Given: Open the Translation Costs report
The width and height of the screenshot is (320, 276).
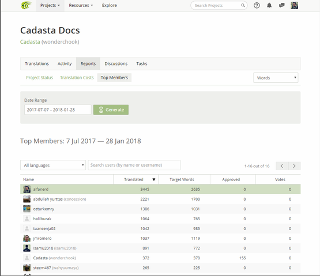Looking at the screenshot, I should click(x=77, y=78).
